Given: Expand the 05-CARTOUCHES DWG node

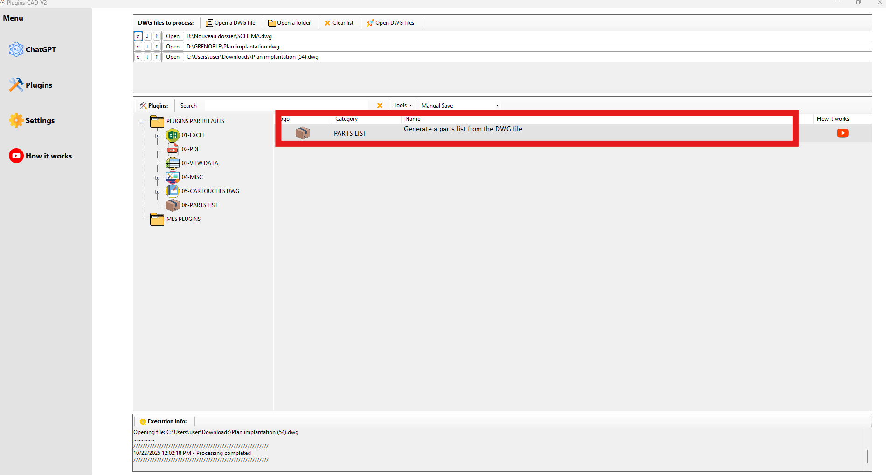Looking at the screenshot, I should (x=158, y=192).
